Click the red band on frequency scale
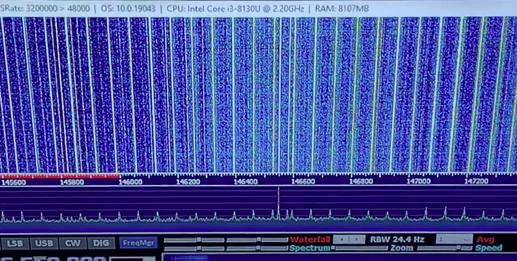The height and width of the screenshot is (261, 517). 60,176
